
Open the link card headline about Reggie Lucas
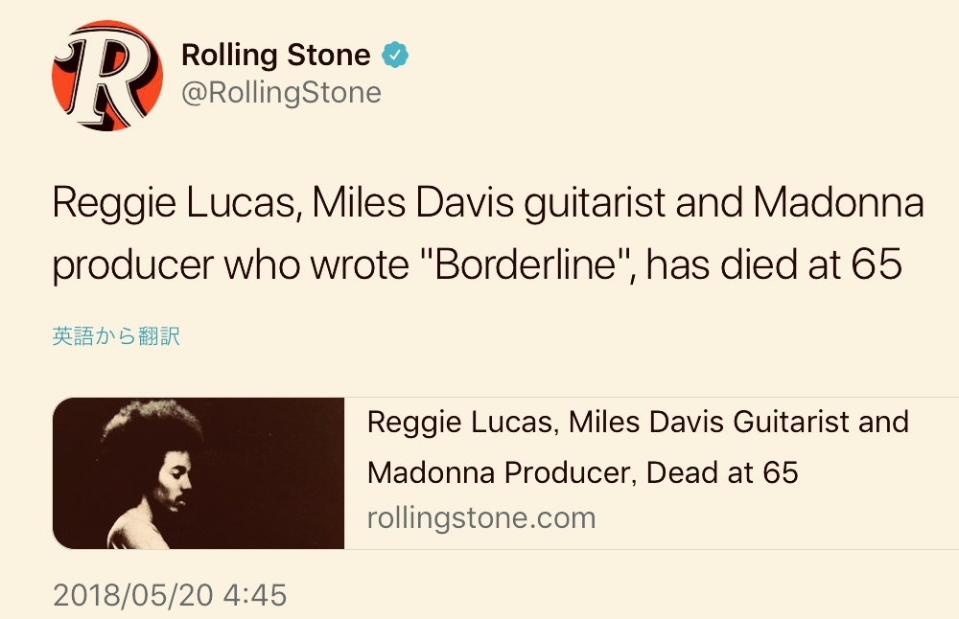pos(638,447)
